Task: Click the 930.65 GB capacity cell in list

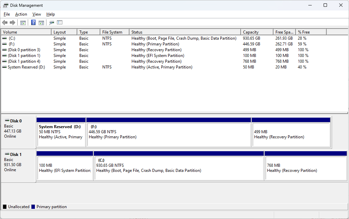Action: [251, 38]
